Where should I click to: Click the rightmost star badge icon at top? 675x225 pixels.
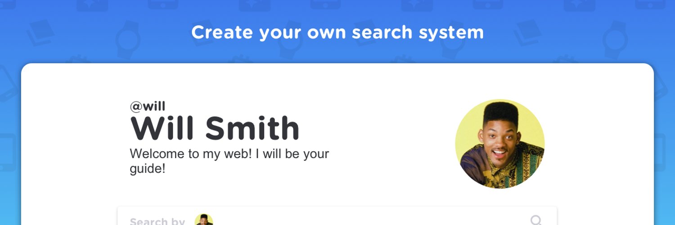tap(580, 4)
